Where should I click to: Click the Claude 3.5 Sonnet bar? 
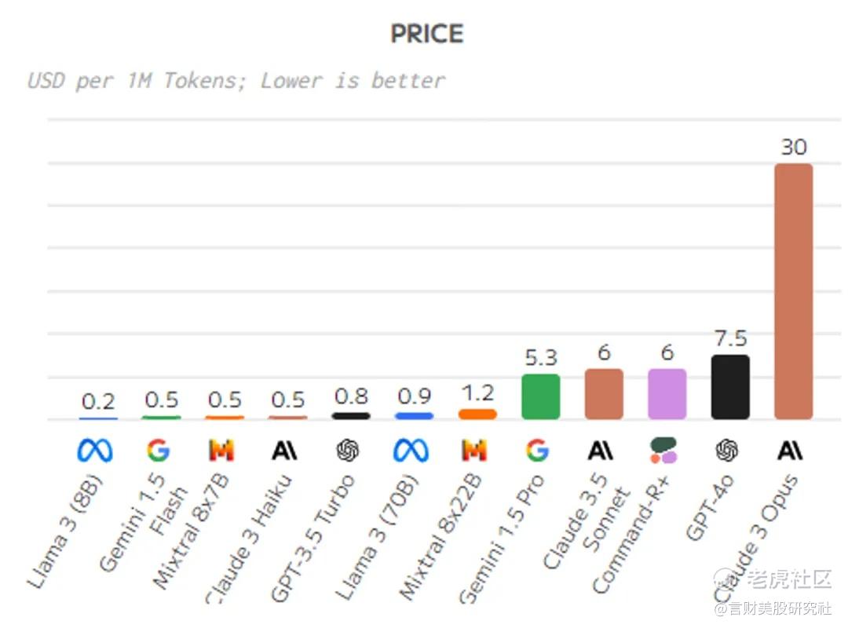tap(604, 394)
